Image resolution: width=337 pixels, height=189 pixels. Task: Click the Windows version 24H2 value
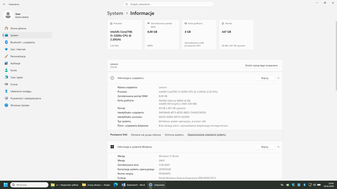162,160
